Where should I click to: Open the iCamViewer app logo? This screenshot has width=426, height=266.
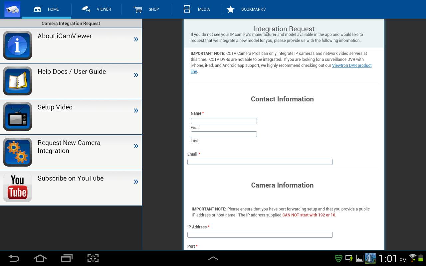pyautogui.click(x=12, y=9)
